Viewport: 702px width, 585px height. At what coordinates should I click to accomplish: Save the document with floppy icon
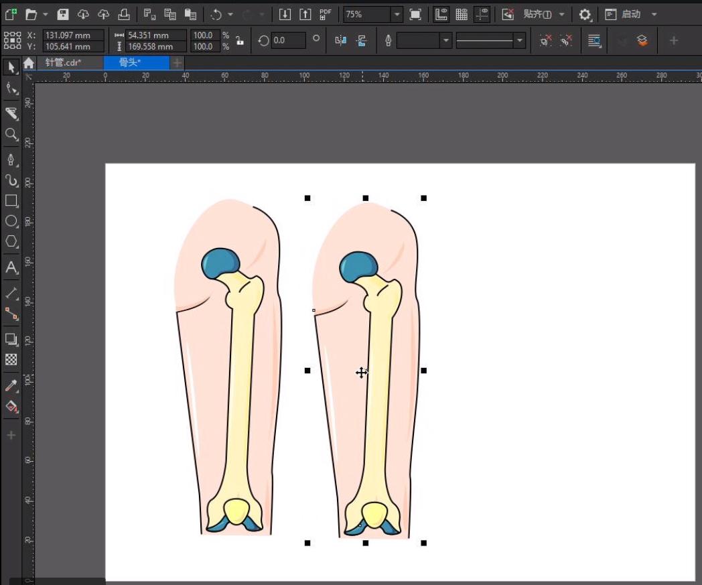point(63,14)
